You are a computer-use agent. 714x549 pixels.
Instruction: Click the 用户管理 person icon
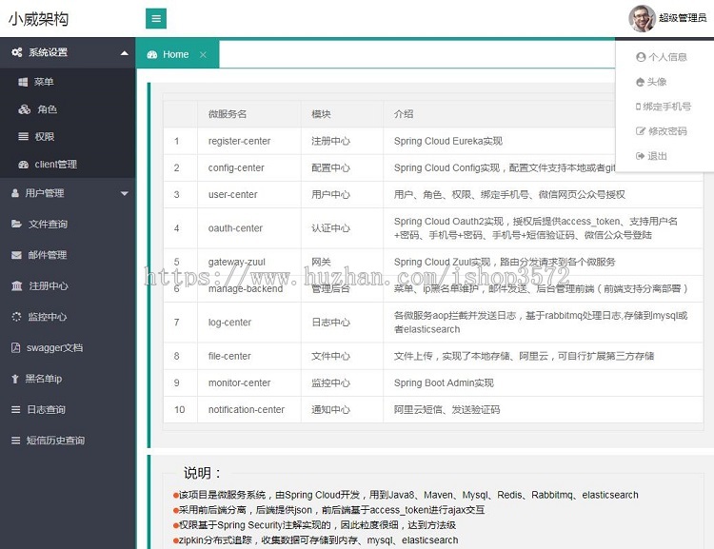pyautogui.click(x=15, y=193)
